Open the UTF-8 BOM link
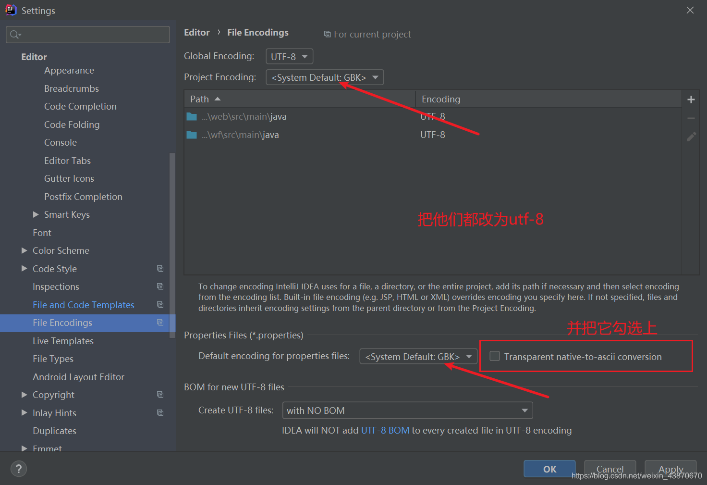This screenshot has height=485, width=707. click(385, 430)
